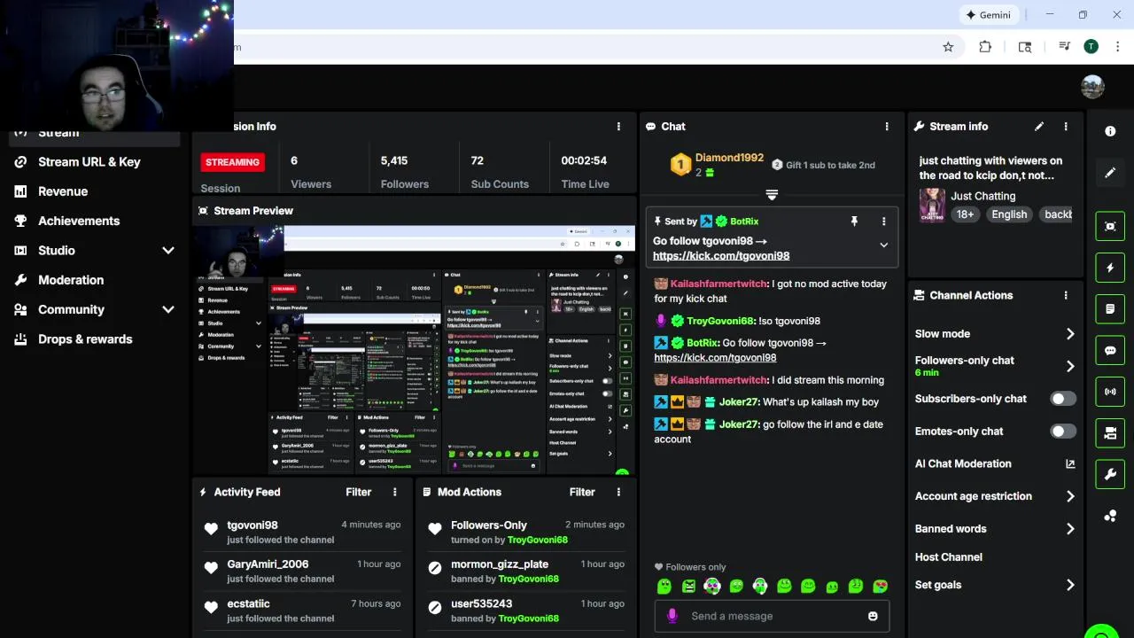Open browser extensions puzzle icon
This screenshot has width=1134, height=638.
click(985, 47)
